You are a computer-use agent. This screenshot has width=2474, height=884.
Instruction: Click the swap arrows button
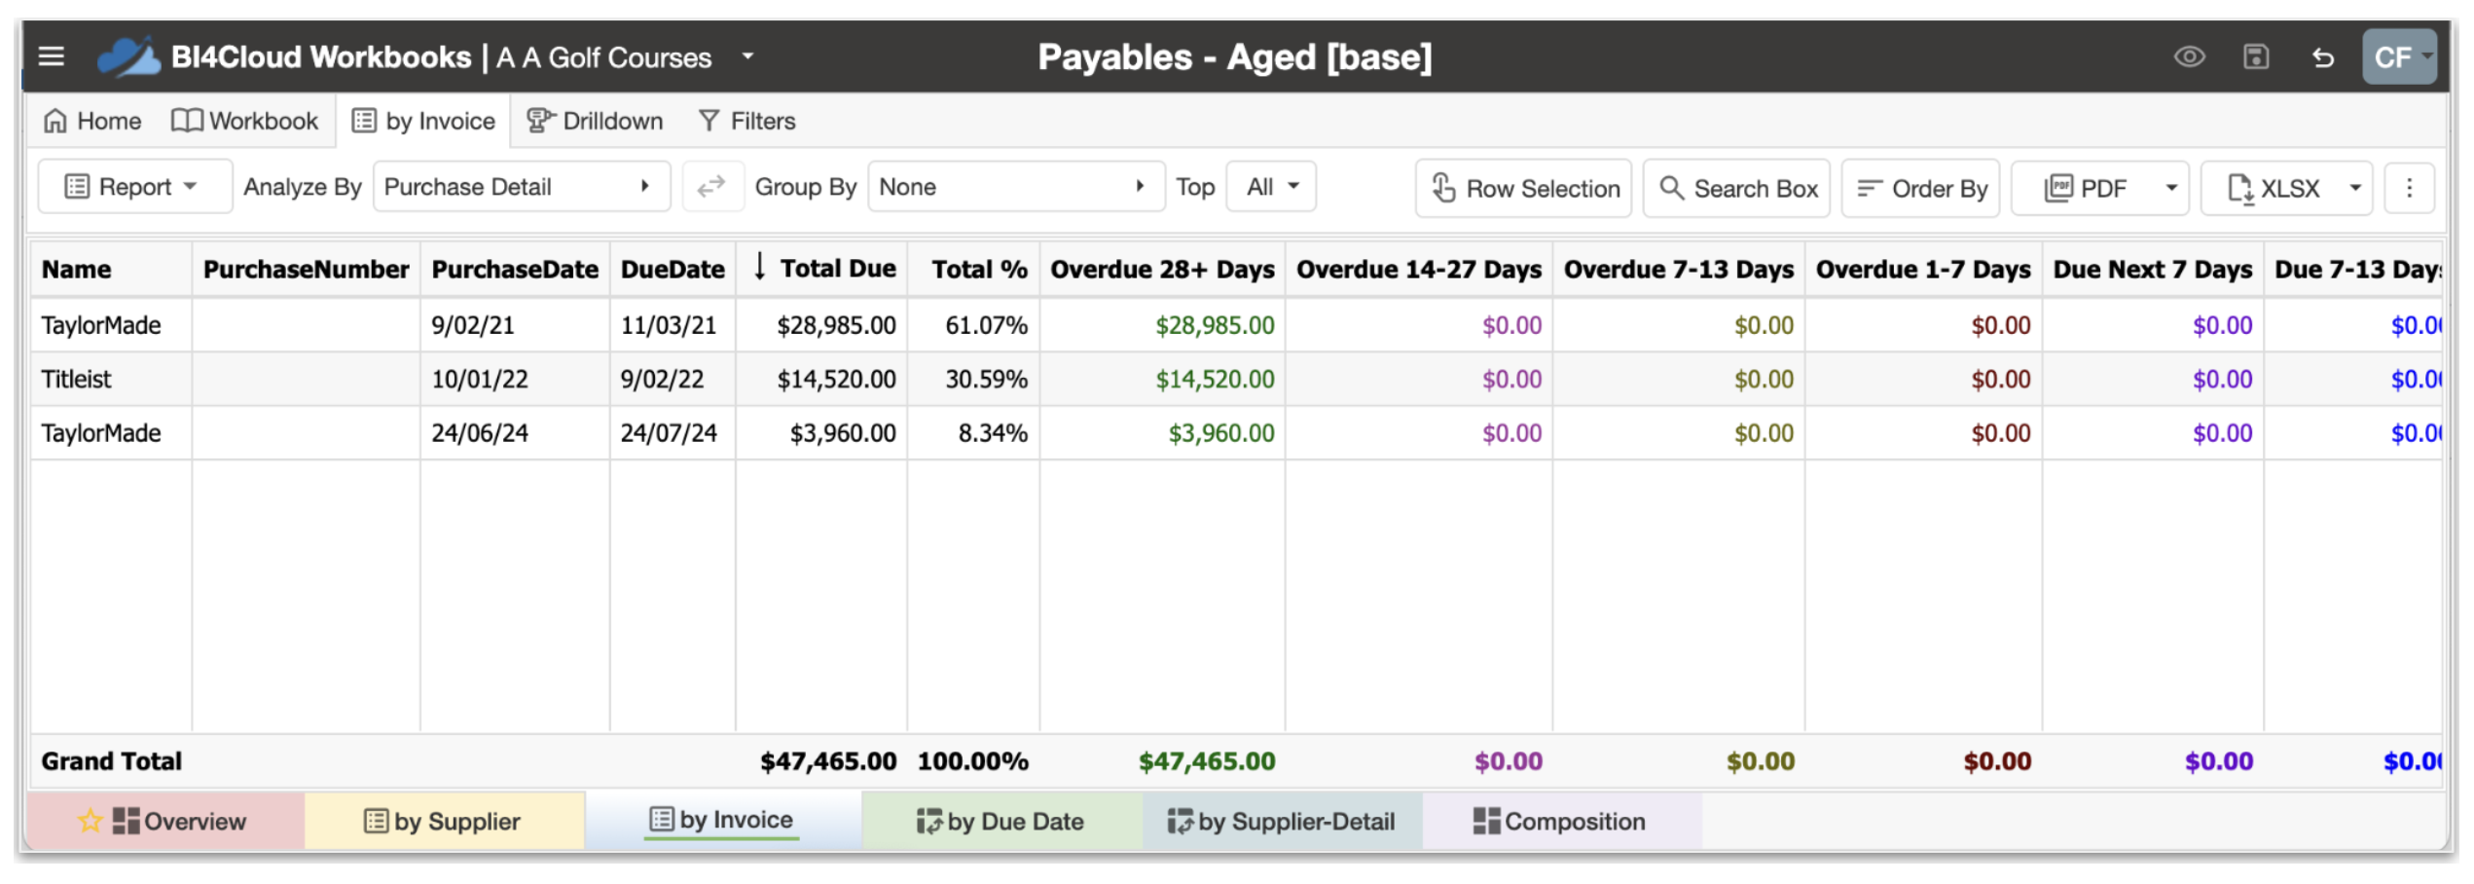pyautogui.click(x=711, y=187)
